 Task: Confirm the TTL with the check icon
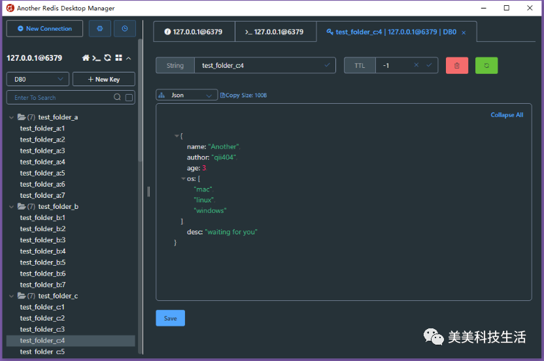coord(429,65)
